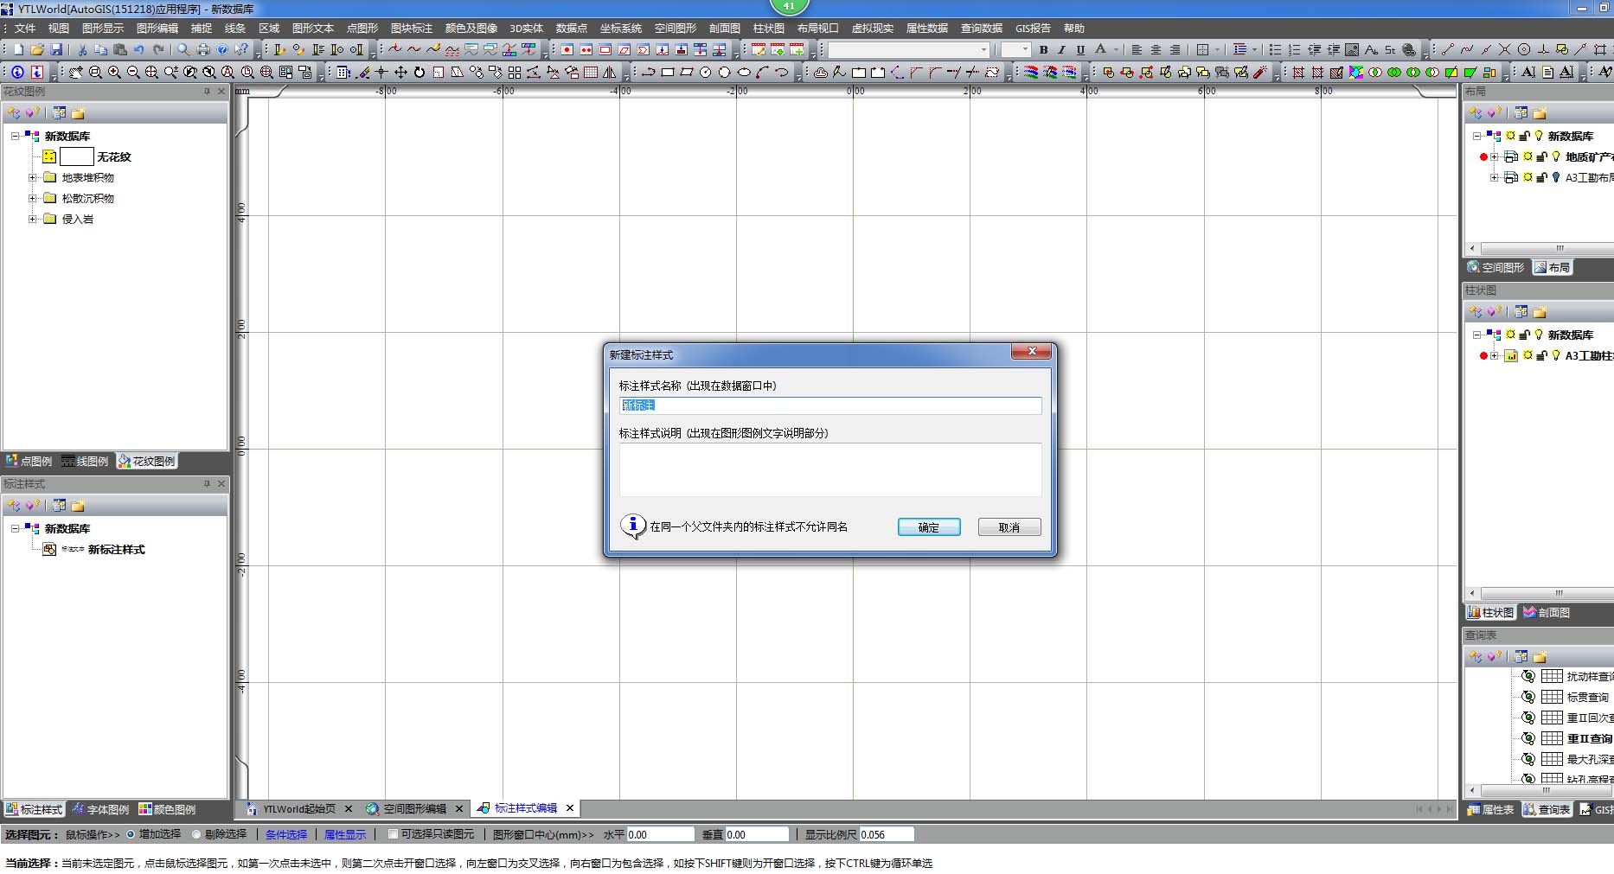Toggle the lightbulb for A3工勘布局 layout
Screen dimensions: 1614x874
click(x=1556, y=177)
